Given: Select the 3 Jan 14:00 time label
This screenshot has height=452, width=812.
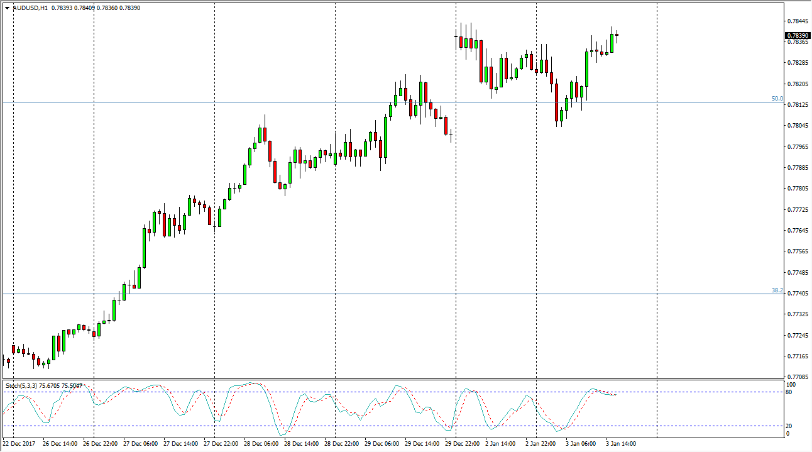Looking at the screenshot, I should pos(622,443).
